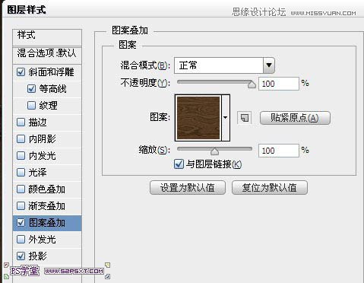The image size is (364, 283).
Task: Enable the 描边 checkbox
Action: [21, 122]
